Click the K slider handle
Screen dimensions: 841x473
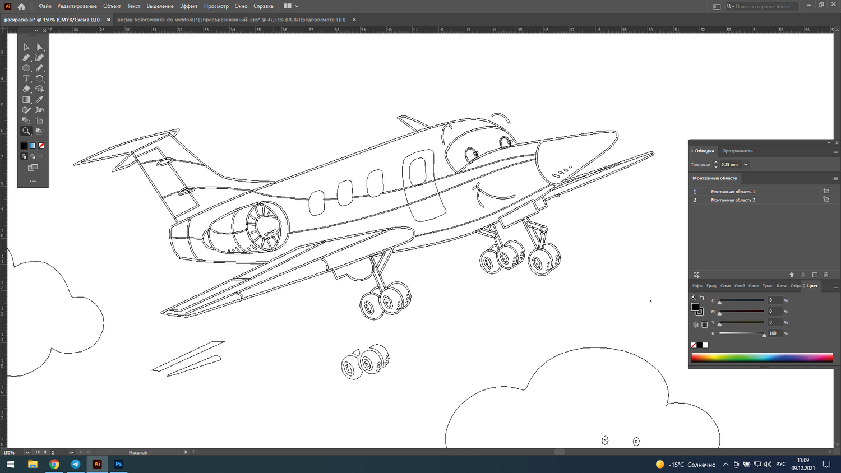tap(764, 335)
